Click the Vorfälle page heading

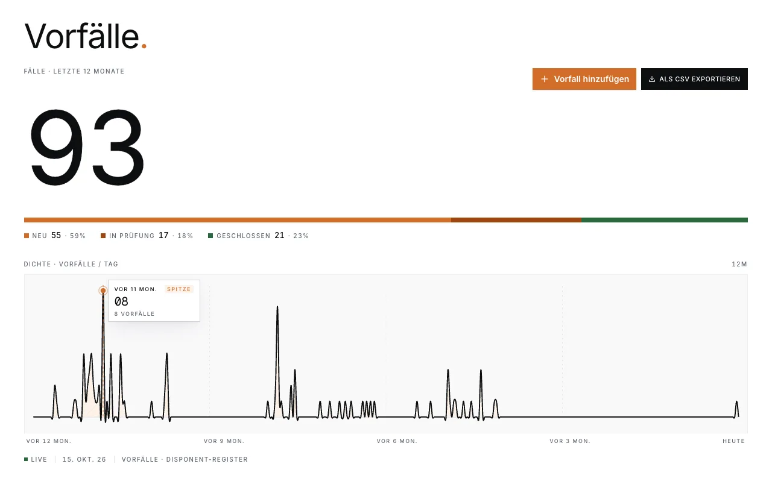86,36
